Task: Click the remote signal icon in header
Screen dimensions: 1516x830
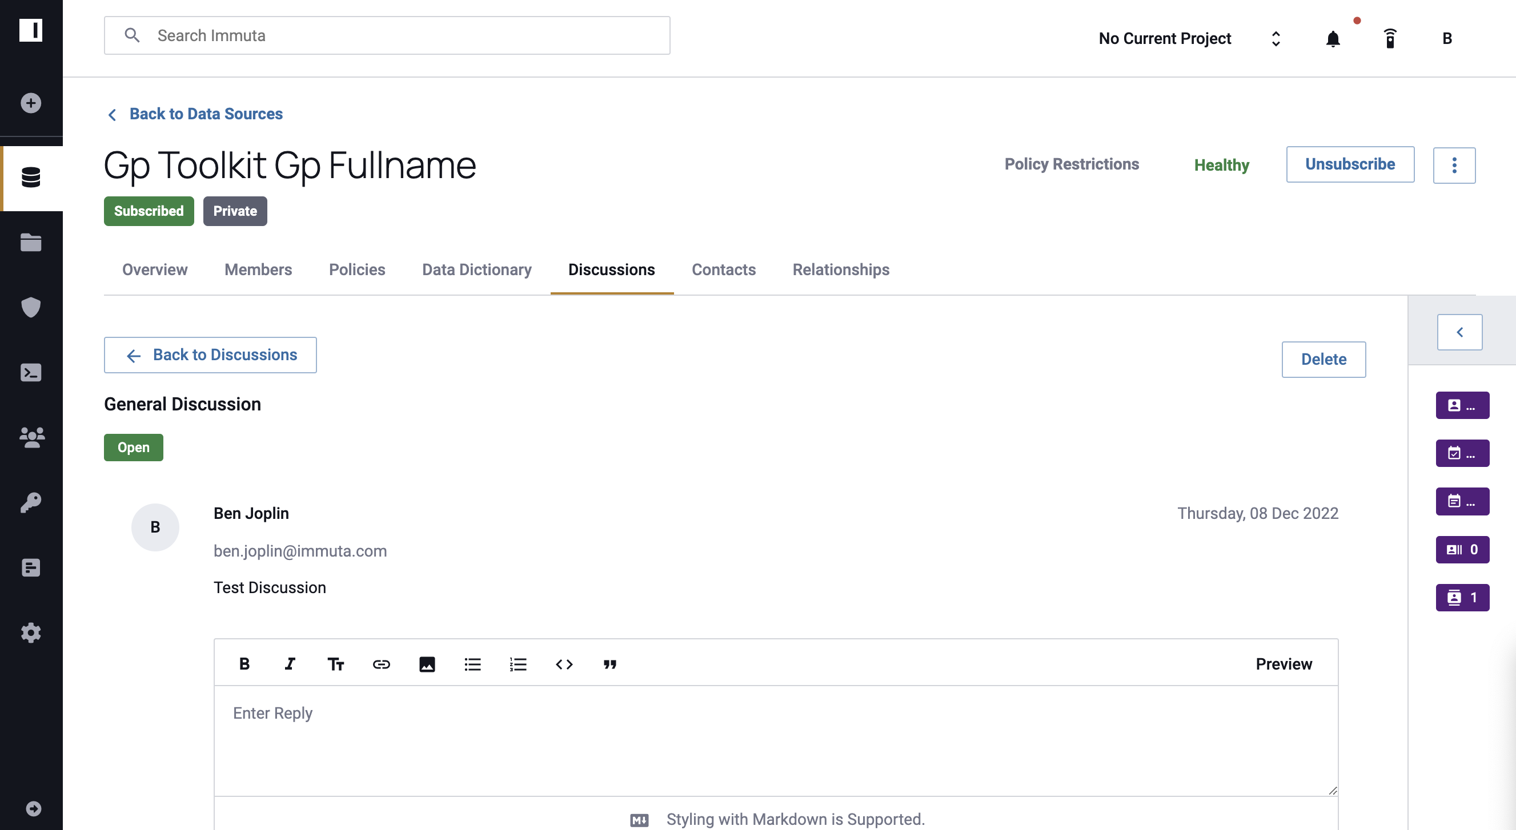Action: click(1390, 38)
